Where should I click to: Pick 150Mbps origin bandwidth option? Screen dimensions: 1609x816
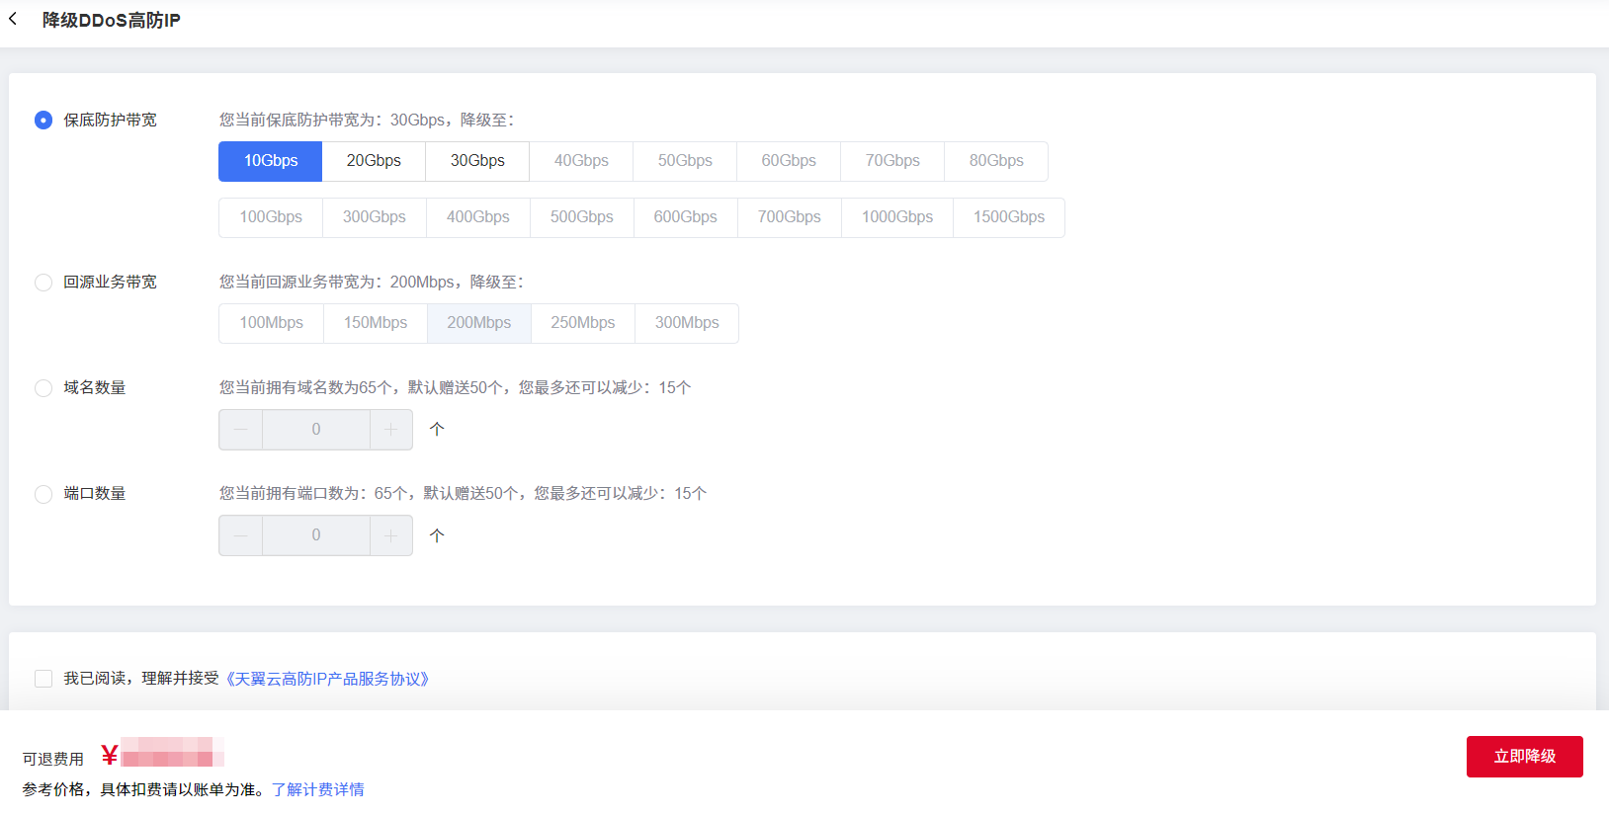(376, 323)
